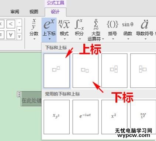Open the Radical (根式) gallery
The width and height of the screenshot is (156, 141).
(x=64, y=29)
